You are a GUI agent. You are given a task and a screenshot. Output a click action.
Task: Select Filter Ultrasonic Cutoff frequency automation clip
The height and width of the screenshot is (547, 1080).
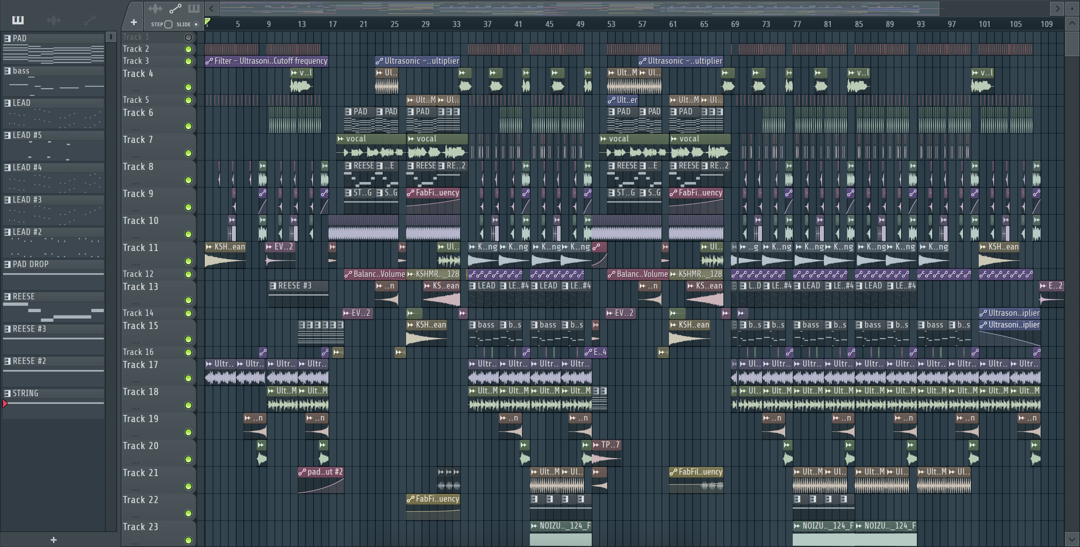pyautogui.click(x=267, y=61)
